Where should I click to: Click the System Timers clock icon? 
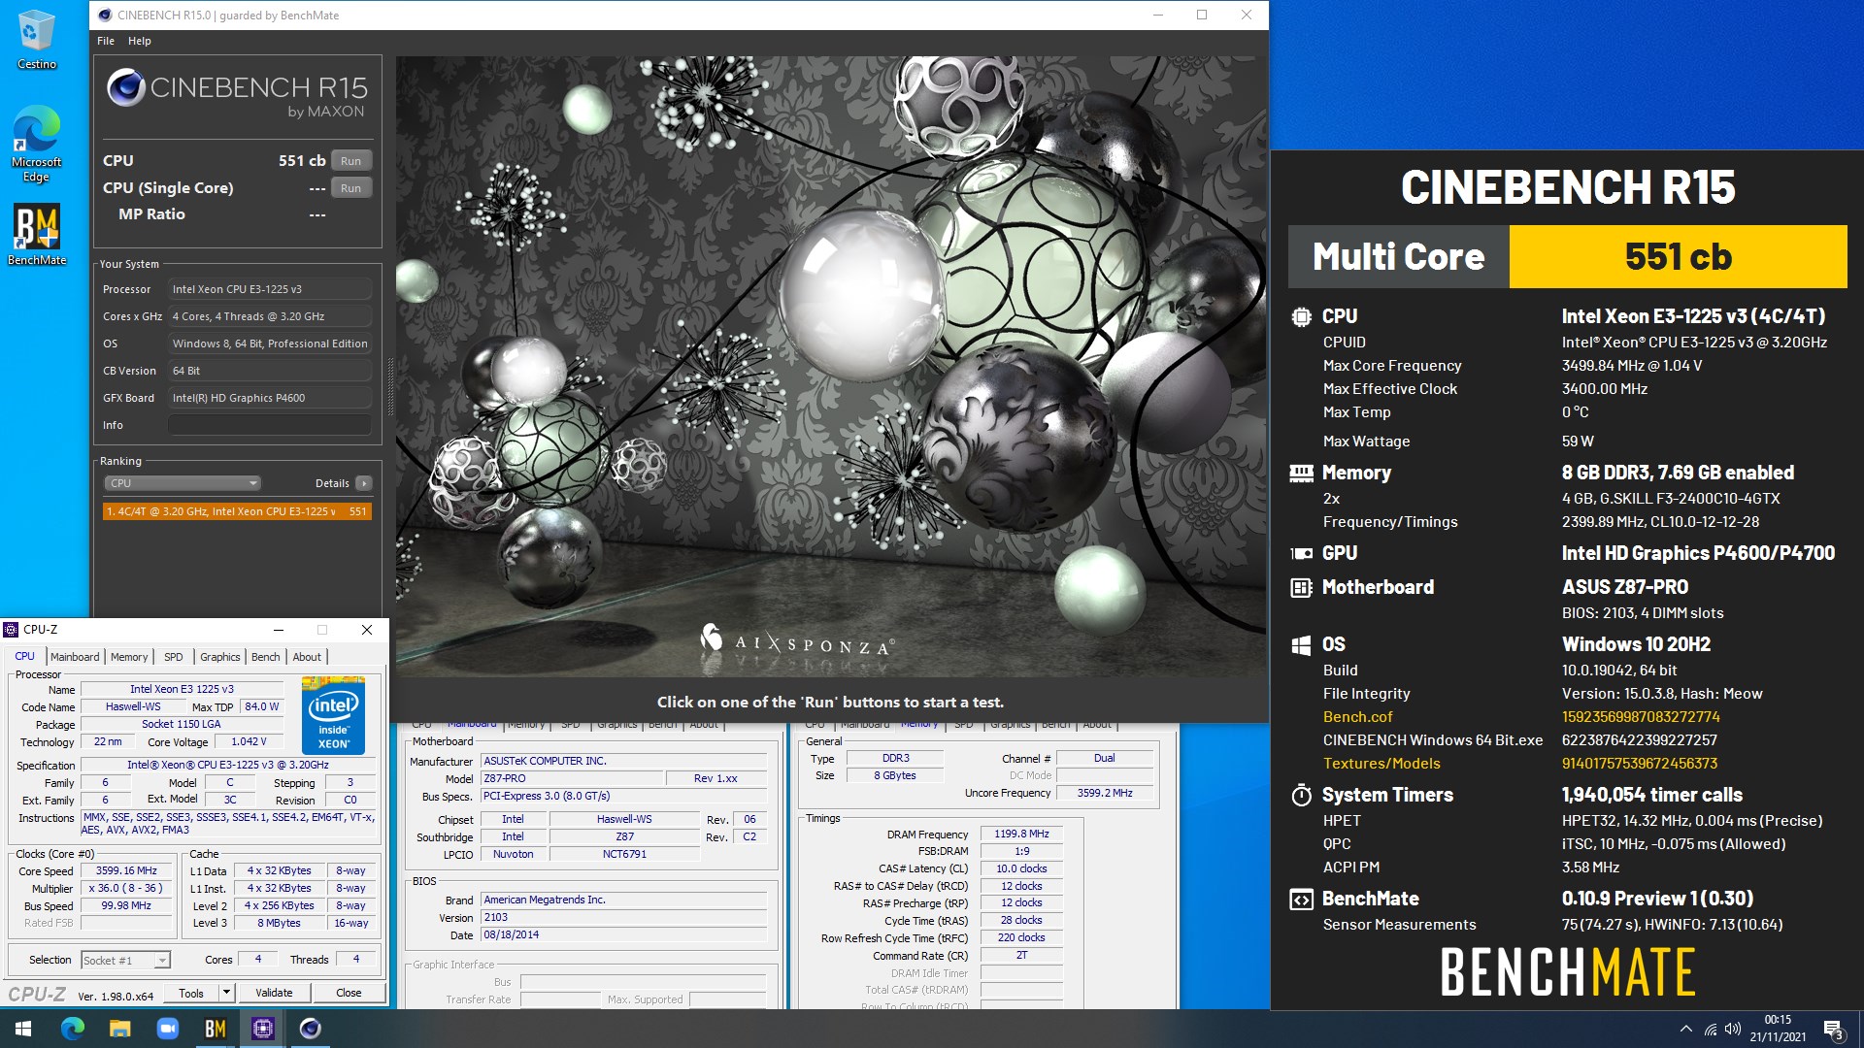tap(1301, 795)
